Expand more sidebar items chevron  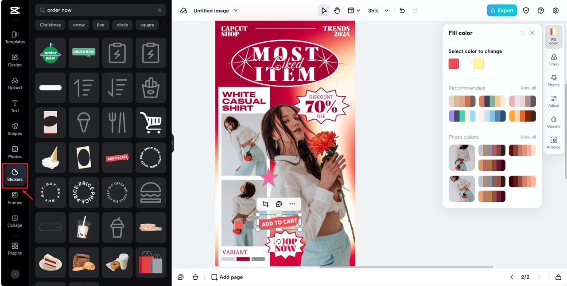[x=15, y=274]
